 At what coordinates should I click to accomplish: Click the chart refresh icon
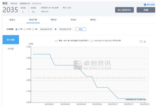pyautogui.click(x=141, y=41)
